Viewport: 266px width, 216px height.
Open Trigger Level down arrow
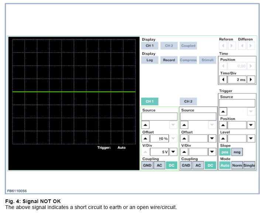tap(251, 139)
